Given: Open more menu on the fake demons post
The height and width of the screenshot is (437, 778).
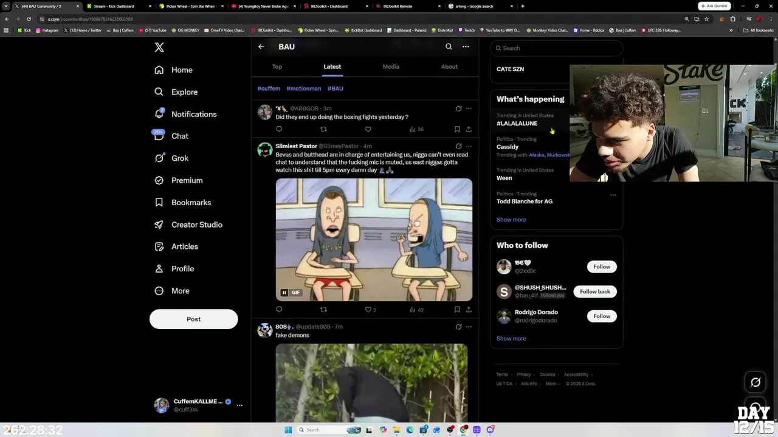Looking at the screenshot, I should point(469,327).
